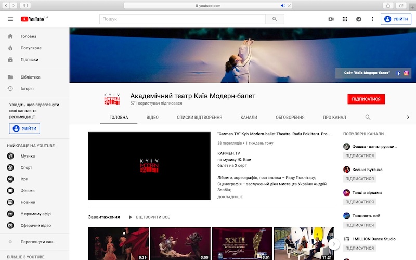Image resolution: width=416 pixels, height=260 pixels.
Task: Subscribe to 1MILLION Dance Studio channel
Action: (x=359, y=248)
